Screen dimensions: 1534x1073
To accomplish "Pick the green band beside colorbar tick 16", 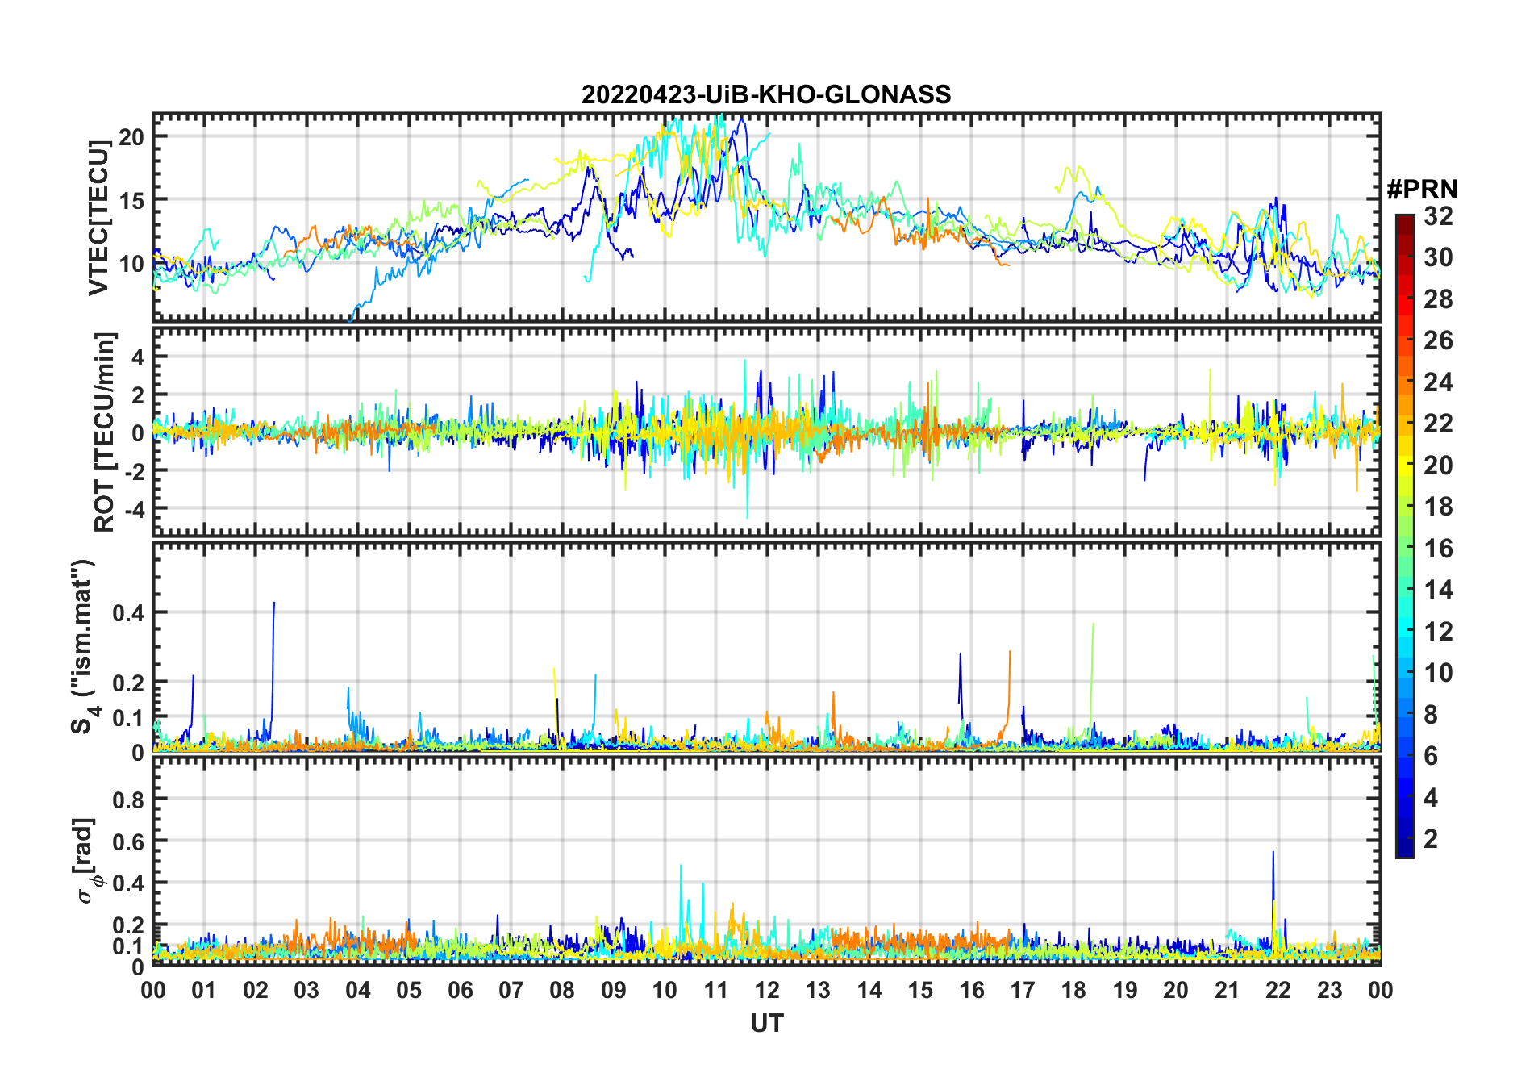I will click(1405, 549).
